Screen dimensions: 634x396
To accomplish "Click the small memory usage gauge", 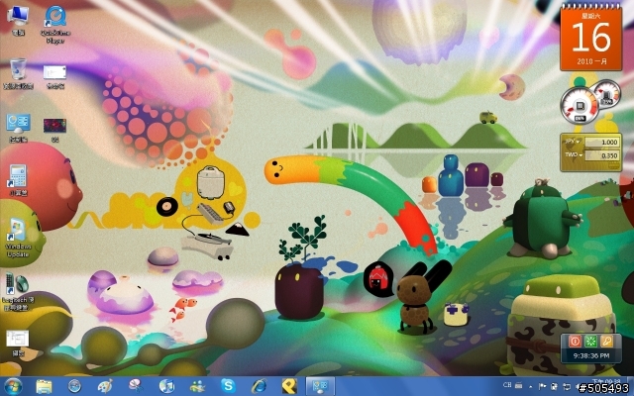I will click(x=606, y=94).
